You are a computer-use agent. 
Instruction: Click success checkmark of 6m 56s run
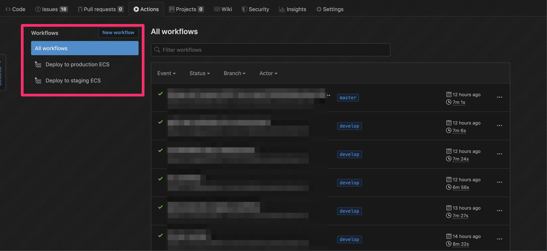point(160,179)
